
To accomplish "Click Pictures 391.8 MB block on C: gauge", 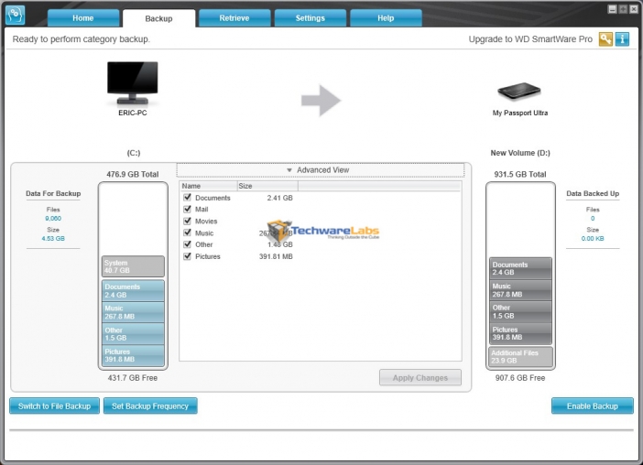I will (133, 355).
